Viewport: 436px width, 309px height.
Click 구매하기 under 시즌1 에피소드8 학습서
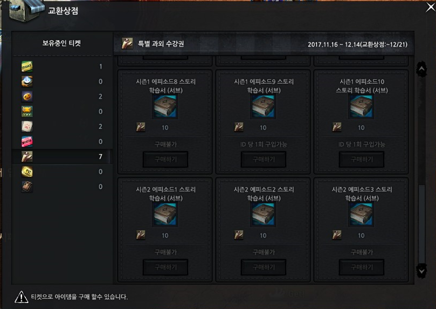165,160
